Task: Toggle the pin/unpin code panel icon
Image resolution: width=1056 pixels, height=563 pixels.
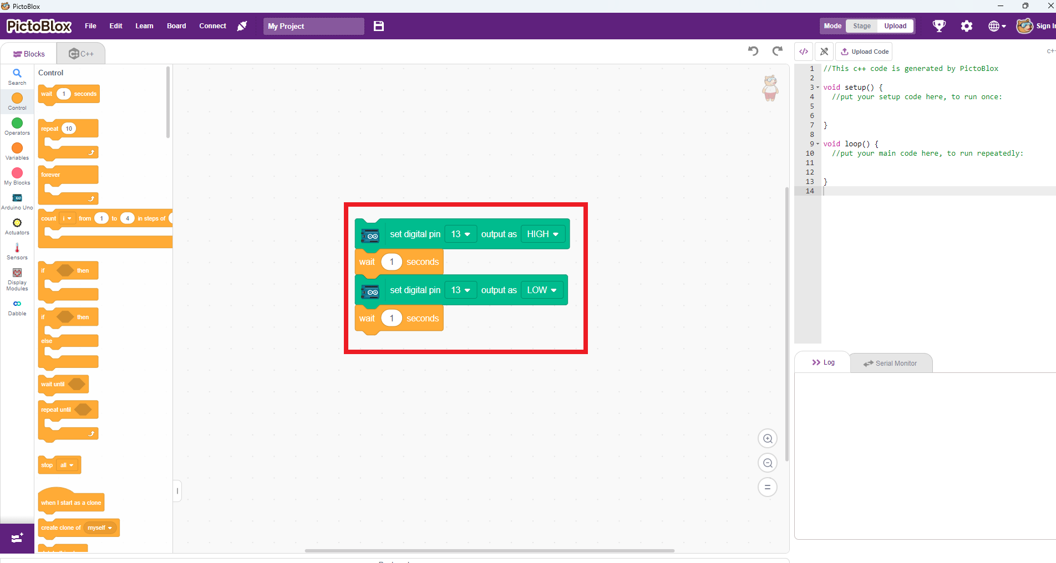Action: (824, 51)
